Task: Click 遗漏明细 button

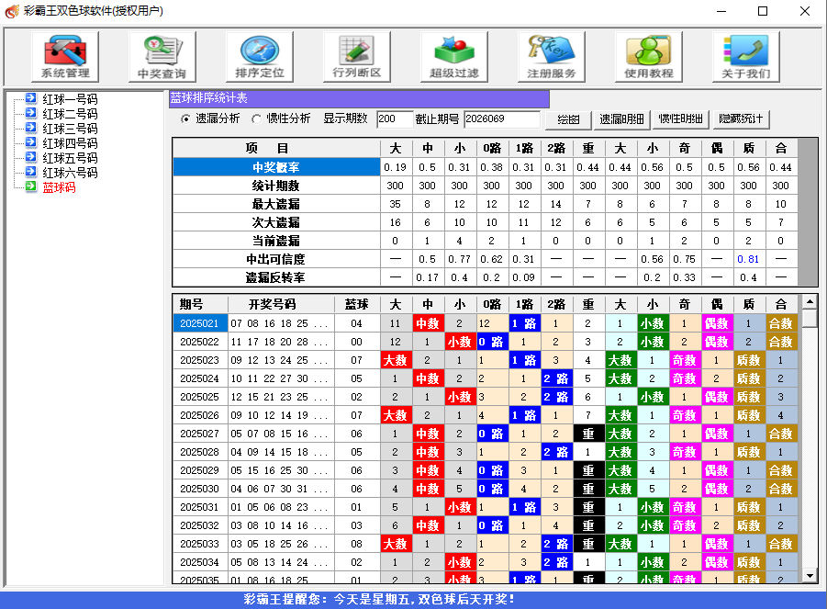Action: coord(621,119)
